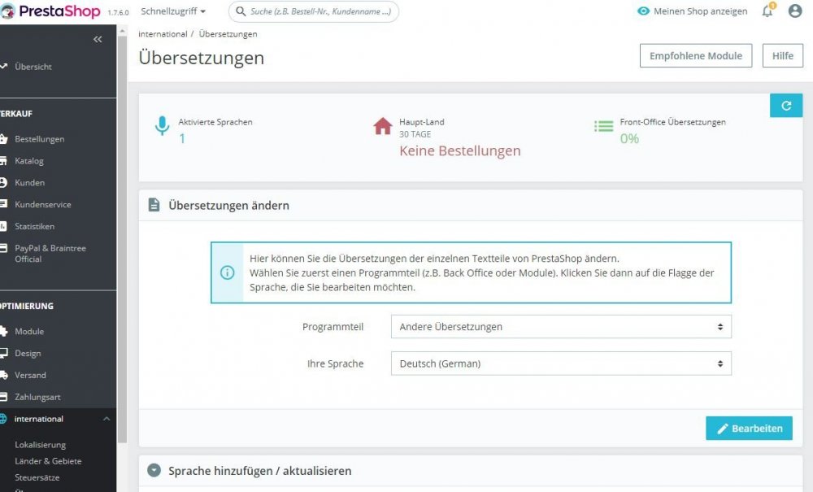Open Zahlungsart menu item

[37, 397]
